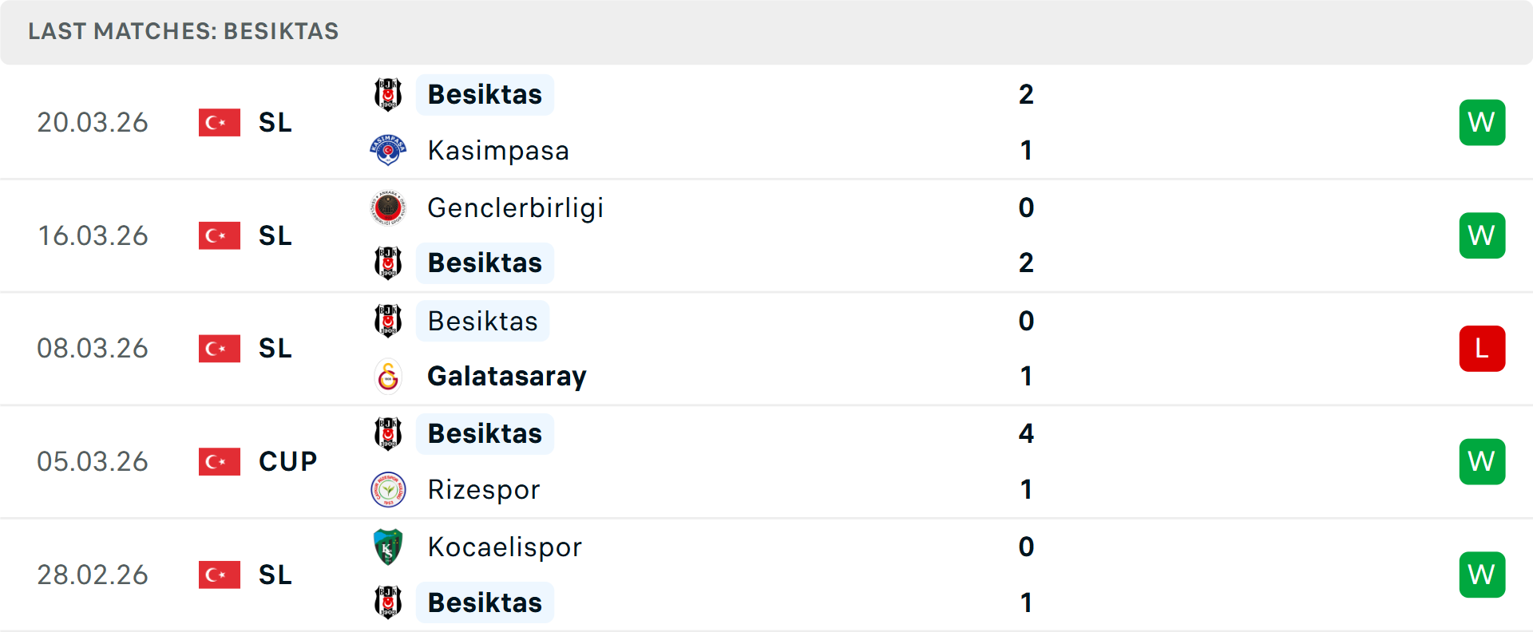Open the Galatasaray team link
Image resolution: width=1533 pixels, height=632 pixels.
click(507, 376)
